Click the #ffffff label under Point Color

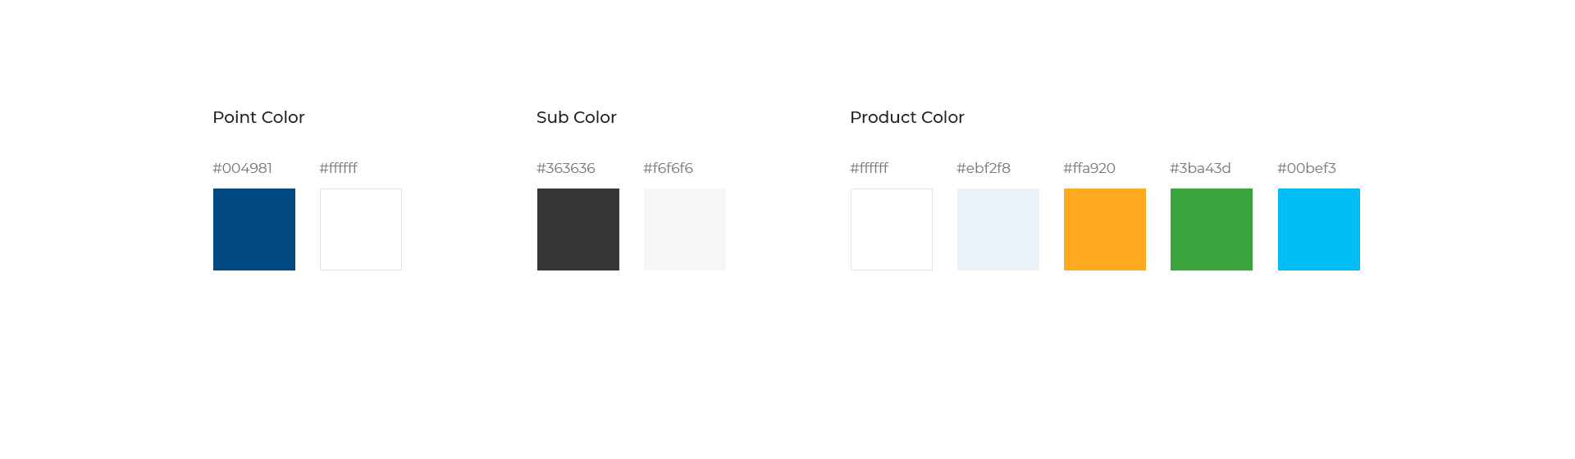pos(338,168)
